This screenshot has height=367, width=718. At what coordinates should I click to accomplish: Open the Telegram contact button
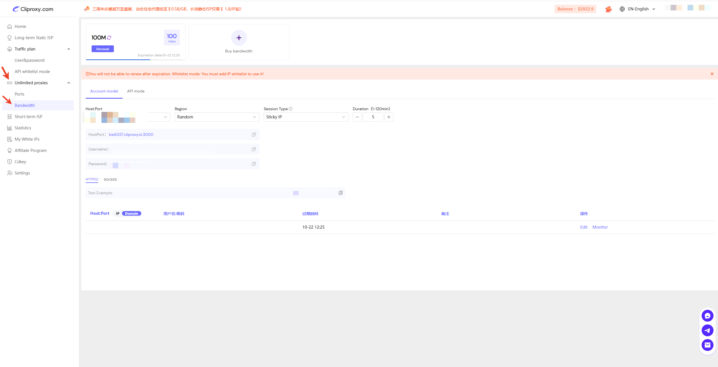coord(707,330)
